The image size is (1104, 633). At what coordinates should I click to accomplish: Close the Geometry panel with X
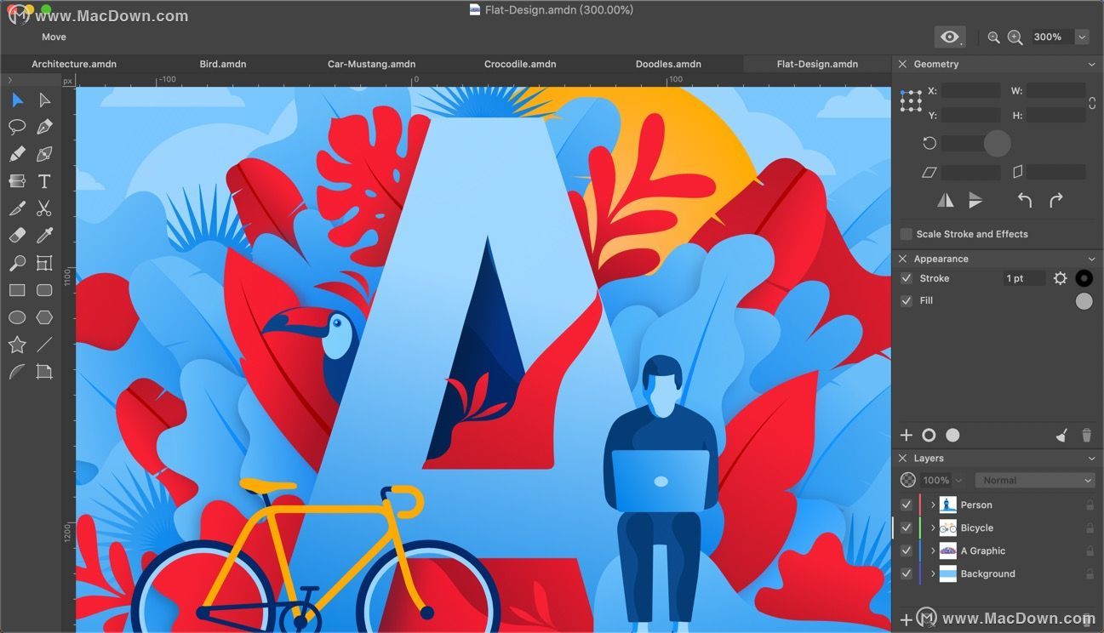902,64
